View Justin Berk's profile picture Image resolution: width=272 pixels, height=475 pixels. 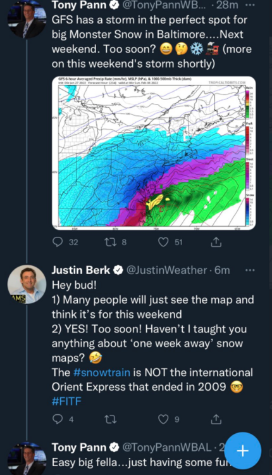pos(27,284)
